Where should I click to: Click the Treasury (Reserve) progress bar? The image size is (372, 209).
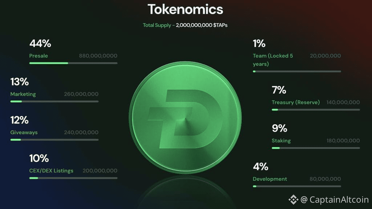(x=316, y=110)
